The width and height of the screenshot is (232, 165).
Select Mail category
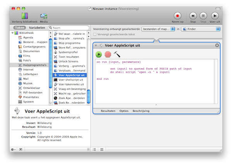[23, 79]
